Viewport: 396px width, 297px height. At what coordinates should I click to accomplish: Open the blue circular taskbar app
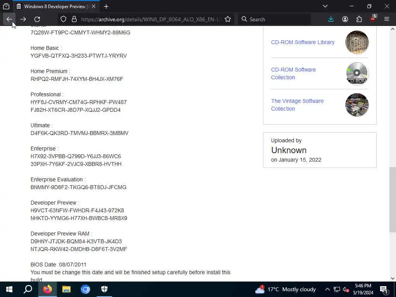pos(85,289)
